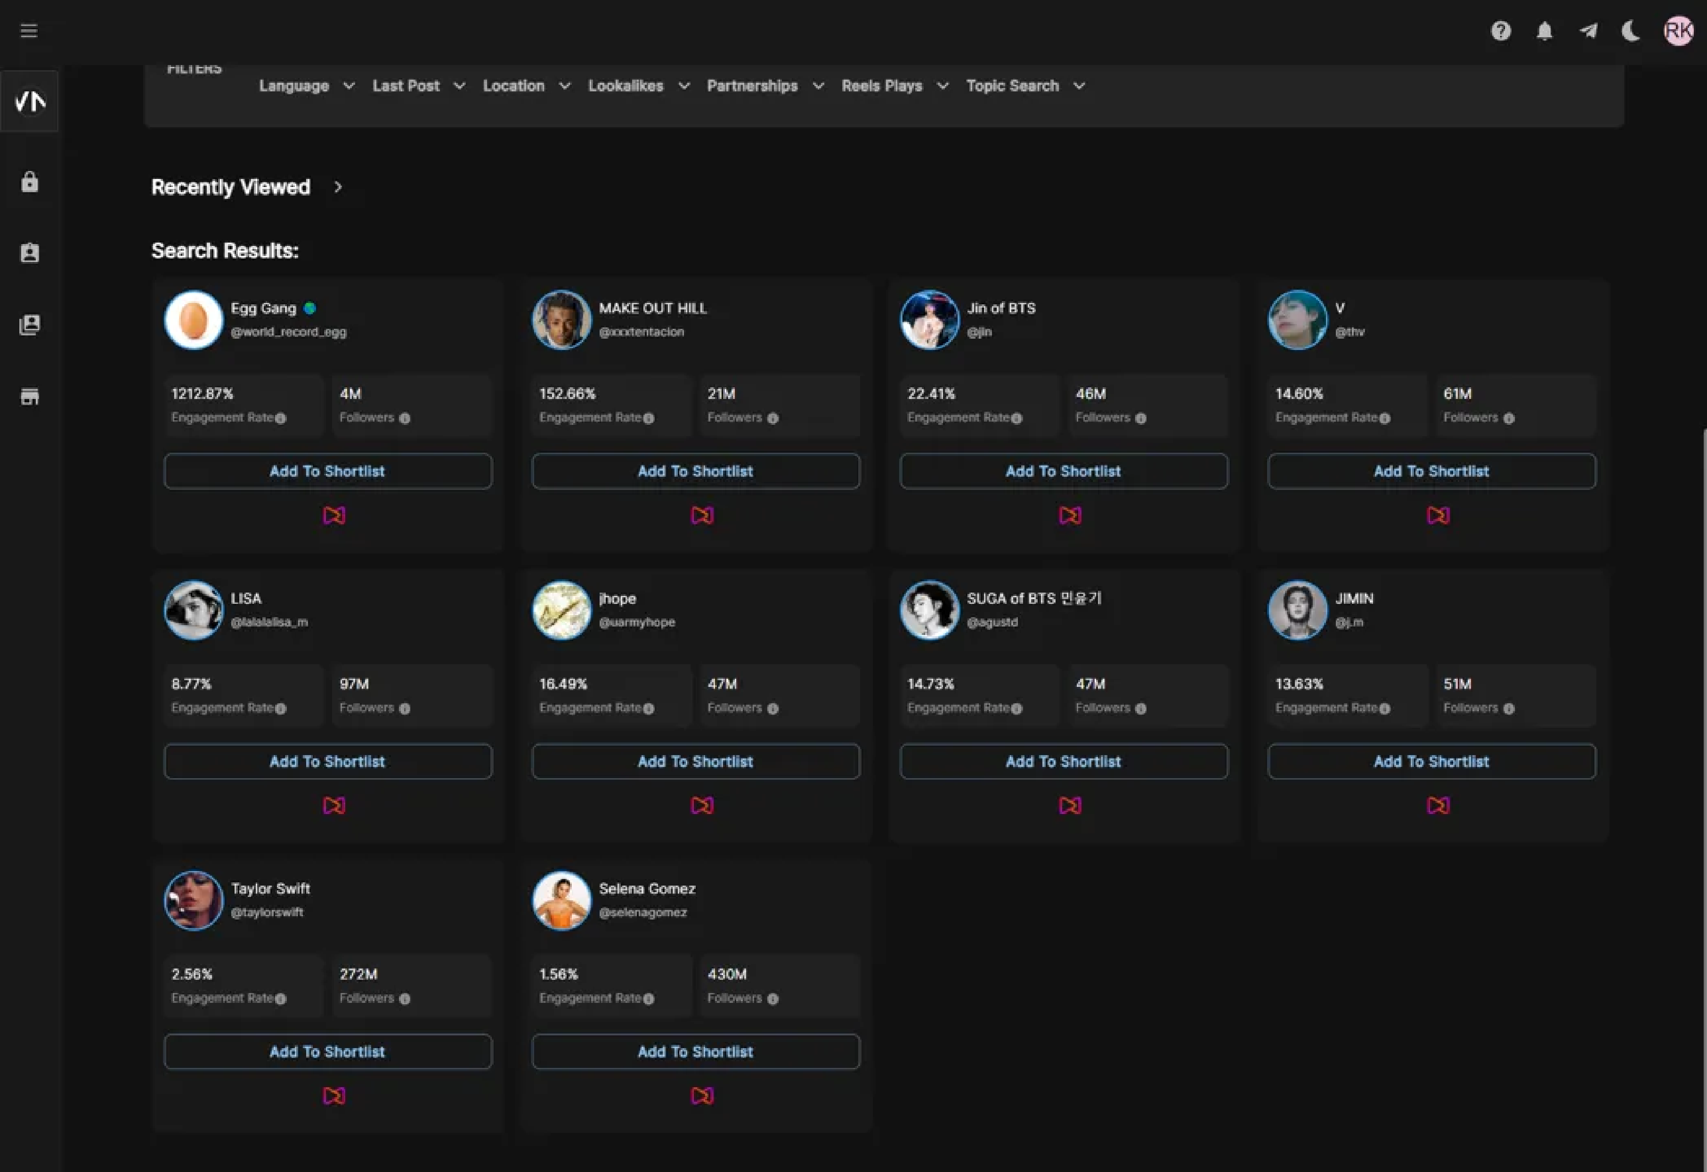Click the paper plane send icon

tap(1588, 31)
